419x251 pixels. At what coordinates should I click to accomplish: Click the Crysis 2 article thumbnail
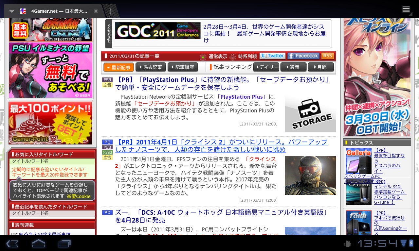[x=310, y=176]
